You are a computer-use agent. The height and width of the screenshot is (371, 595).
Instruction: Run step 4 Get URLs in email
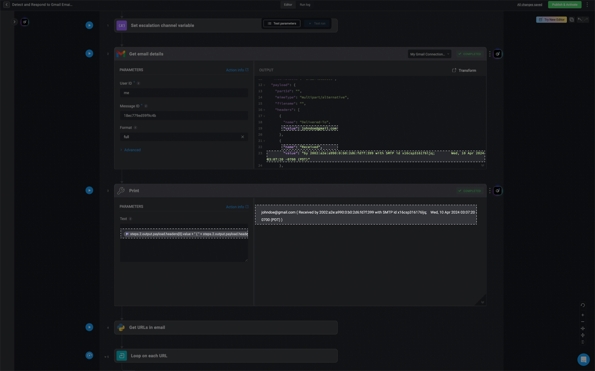[89, 327]
